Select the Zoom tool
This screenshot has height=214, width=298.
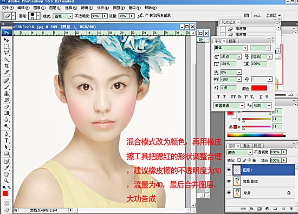[x=7, y=180]
